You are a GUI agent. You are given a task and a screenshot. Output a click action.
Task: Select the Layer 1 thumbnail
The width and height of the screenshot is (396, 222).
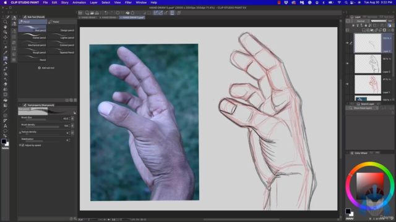pos(368,84)
